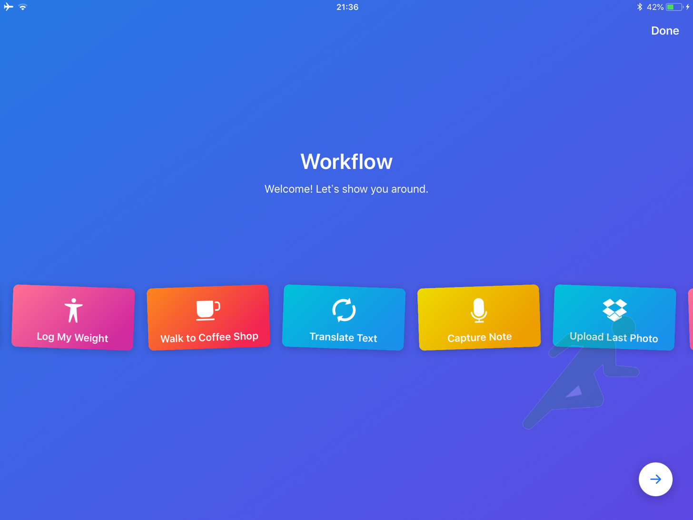The width and height of the screenshot is (693, 520).
Task: Tap the Bluetooth status icon
Action: (x=640, y=7)
